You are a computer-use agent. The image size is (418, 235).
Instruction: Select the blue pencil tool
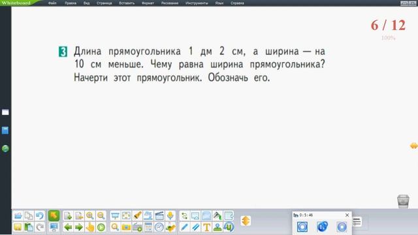[184, 227]
